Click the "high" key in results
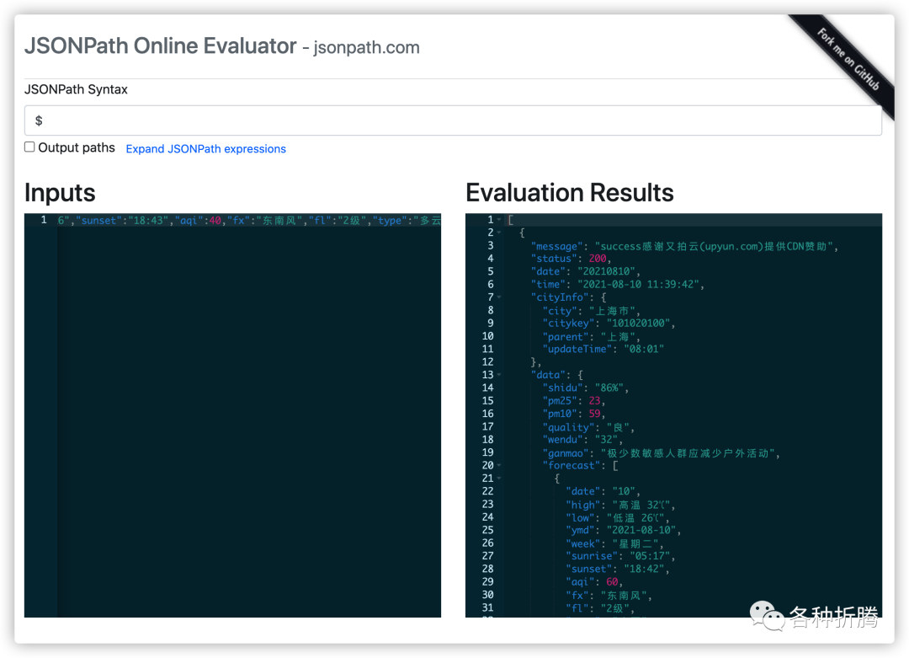909x658 pixels. 582,505
